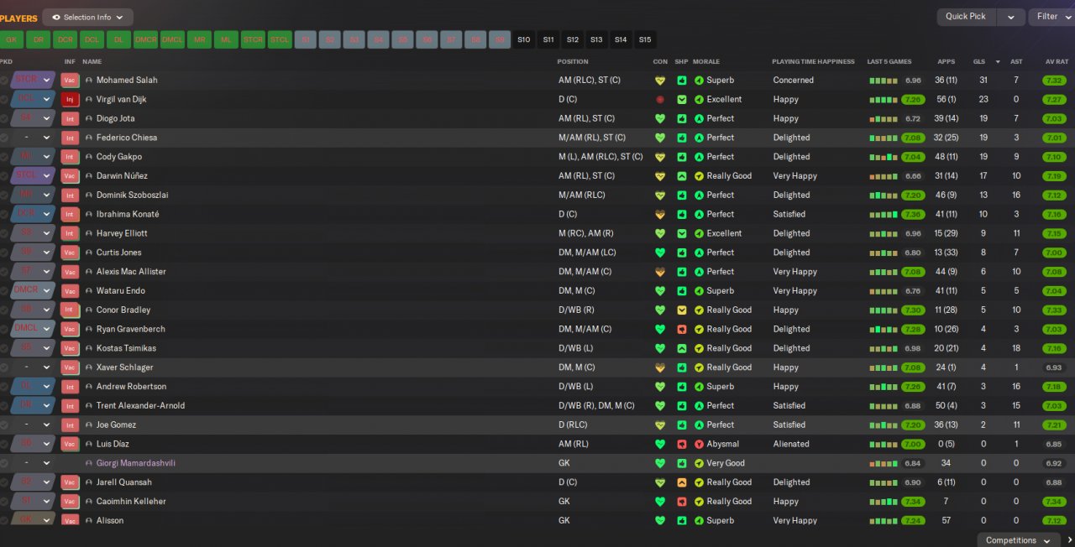Screen dimensions: 1075x547
Task: Click Virgil van Dijk's Inj injury icon
Action: (70, 100)
